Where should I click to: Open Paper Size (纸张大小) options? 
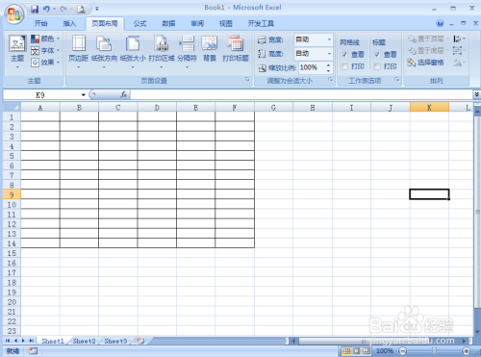pyautogui.click(x=133, y=51)
